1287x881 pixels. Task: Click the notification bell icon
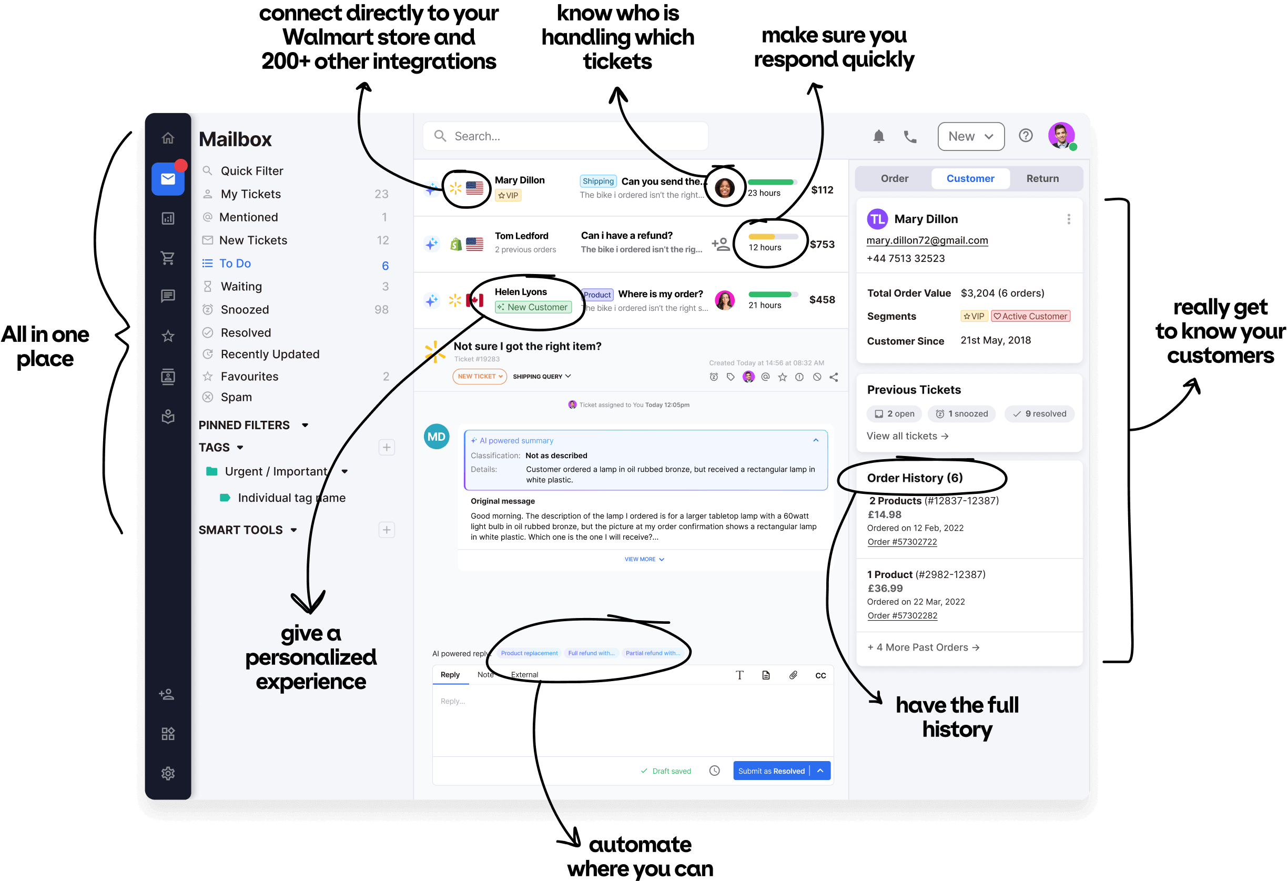[x=879, y=137]
